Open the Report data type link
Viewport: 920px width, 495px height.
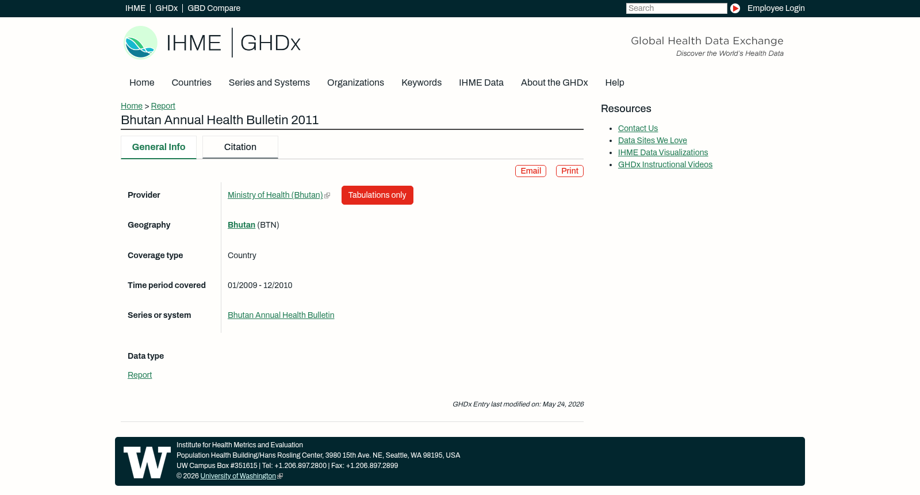pos(140,375)
